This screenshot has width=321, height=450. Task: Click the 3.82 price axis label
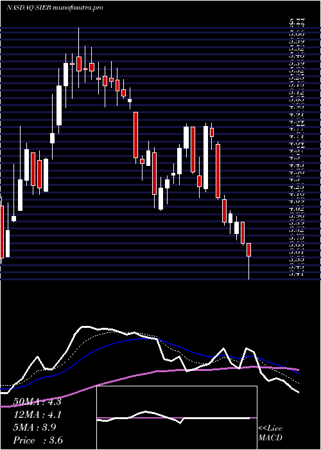point(297,230)
